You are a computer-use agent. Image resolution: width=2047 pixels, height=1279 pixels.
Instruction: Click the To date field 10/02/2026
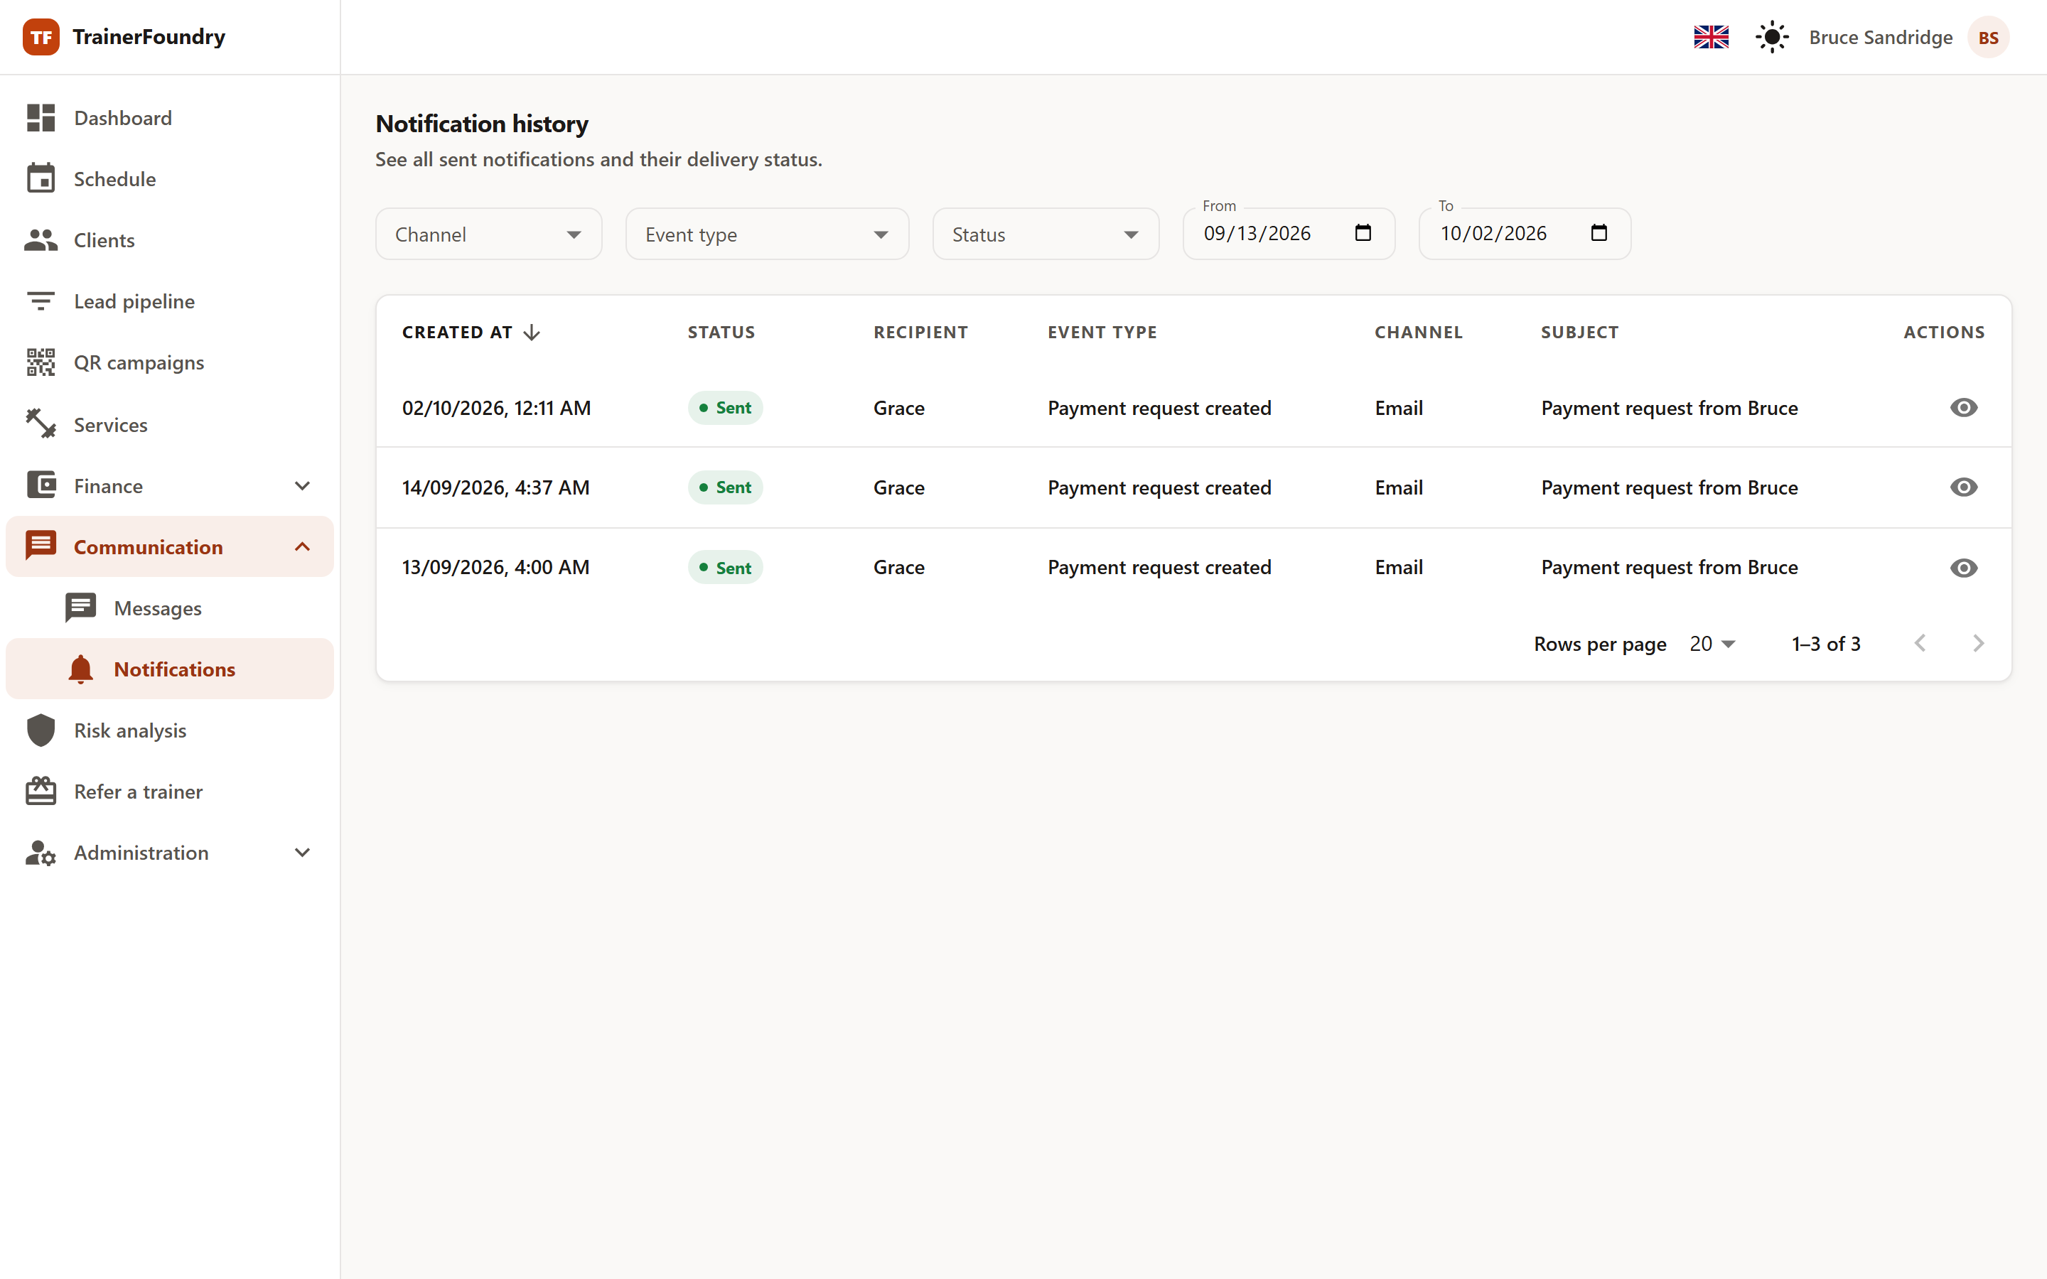(x=1525, y=234)
